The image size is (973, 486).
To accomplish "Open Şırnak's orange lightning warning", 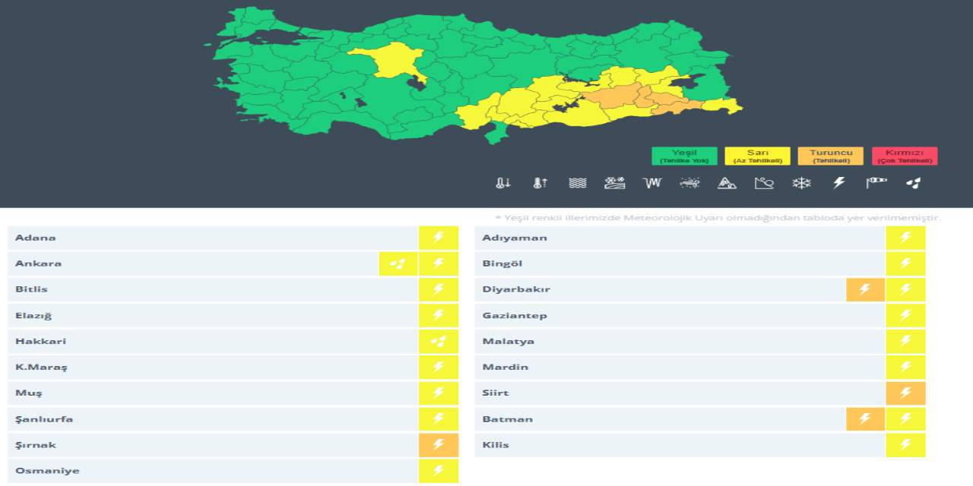I will 439,445.
